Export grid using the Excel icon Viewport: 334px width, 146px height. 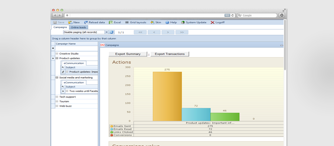tap(111, 22)
